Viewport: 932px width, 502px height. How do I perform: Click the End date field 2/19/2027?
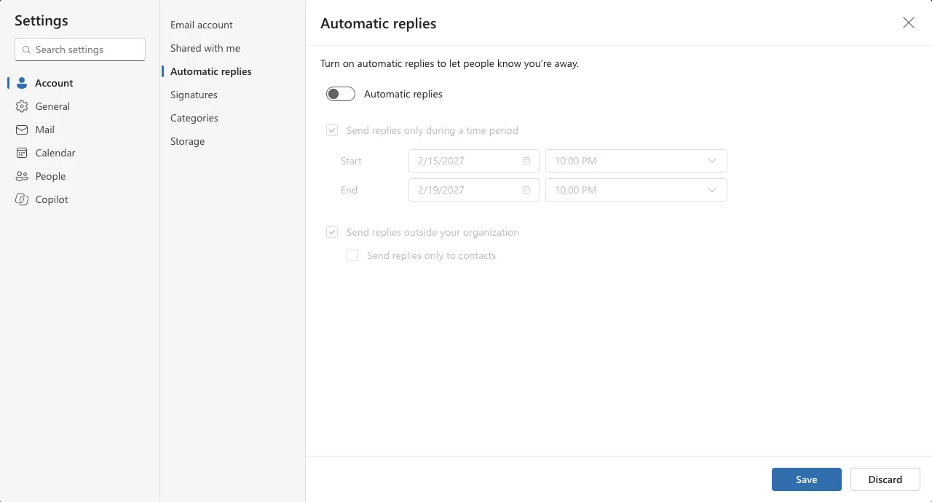474,190
